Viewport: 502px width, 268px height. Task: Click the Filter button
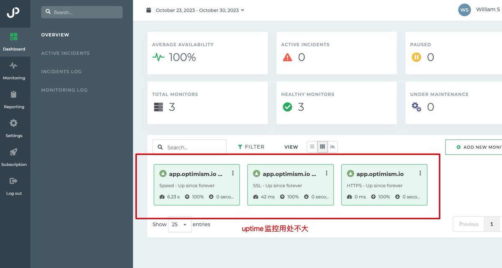click(x=251, y=147)
